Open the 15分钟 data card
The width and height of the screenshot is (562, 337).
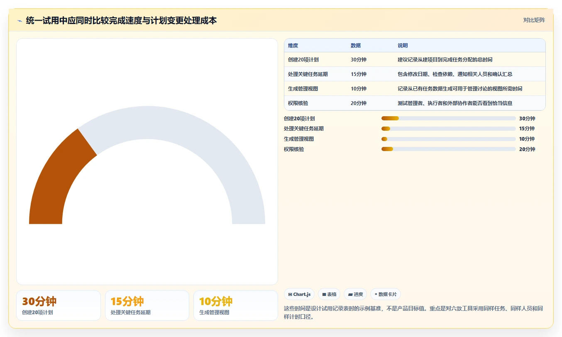click(147, 305)
